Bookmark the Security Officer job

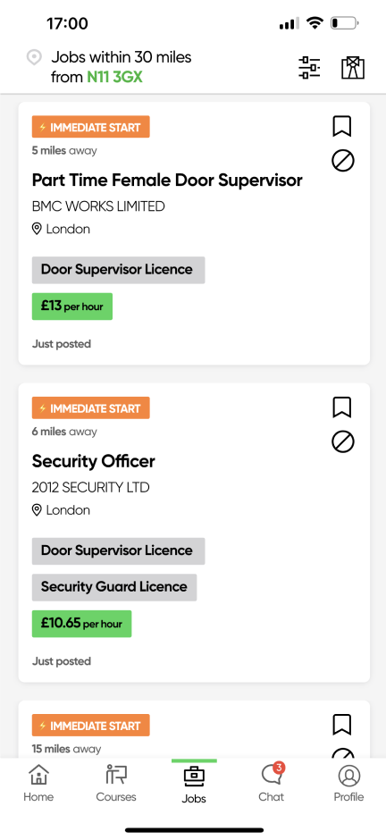tap(342, 407)
